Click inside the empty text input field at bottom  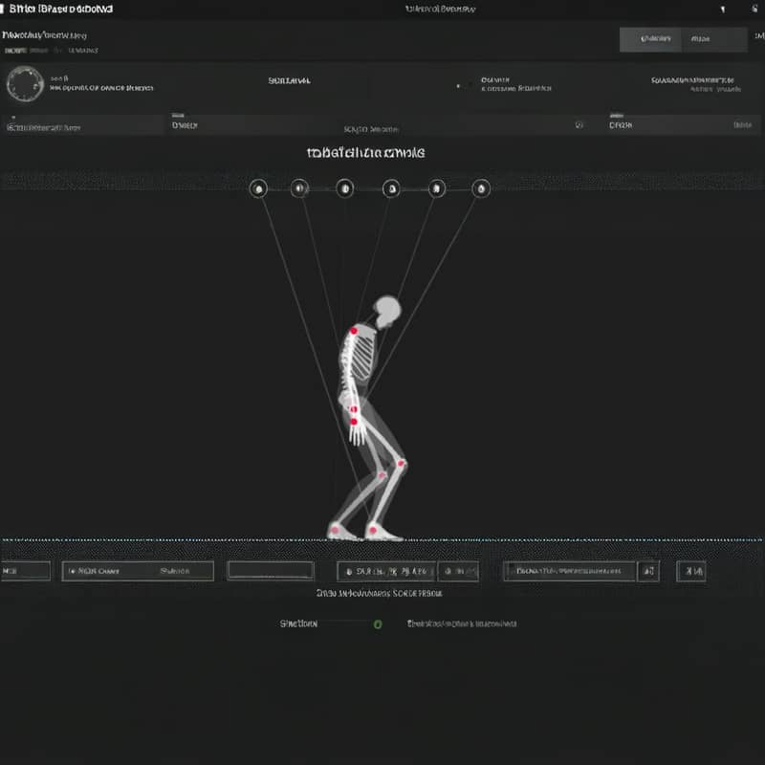pos(272,570)
